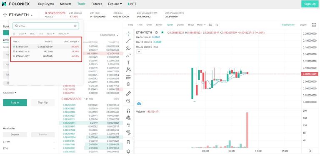Select the BTC market tab
320x157 pixels.
pos(32,34)
